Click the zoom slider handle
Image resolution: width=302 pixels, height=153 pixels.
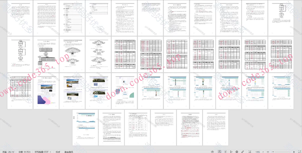click(x=273, y=152)
